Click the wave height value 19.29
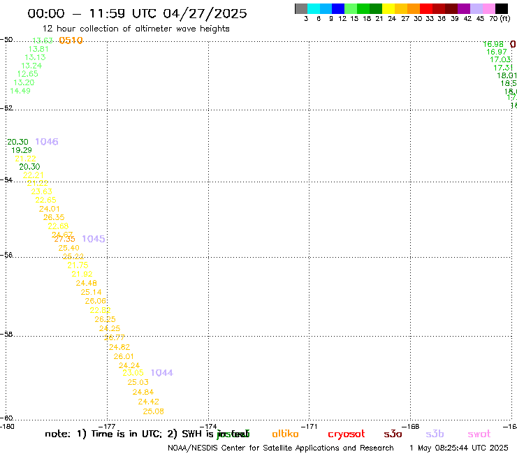The width and height of the screenshot is (517, 454). pos(22,150)
